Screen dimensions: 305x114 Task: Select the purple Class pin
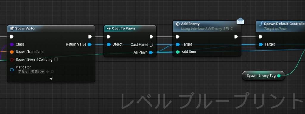12,44
